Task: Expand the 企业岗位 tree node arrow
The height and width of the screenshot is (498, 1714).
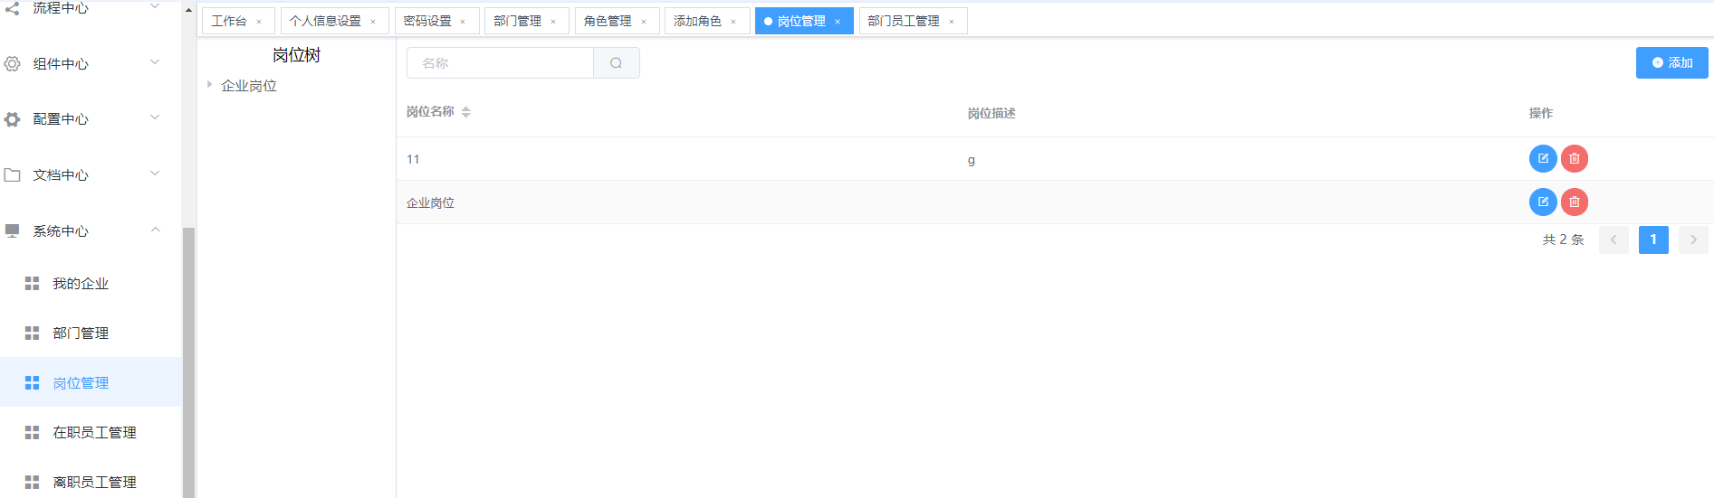Action: pos(209,85)
